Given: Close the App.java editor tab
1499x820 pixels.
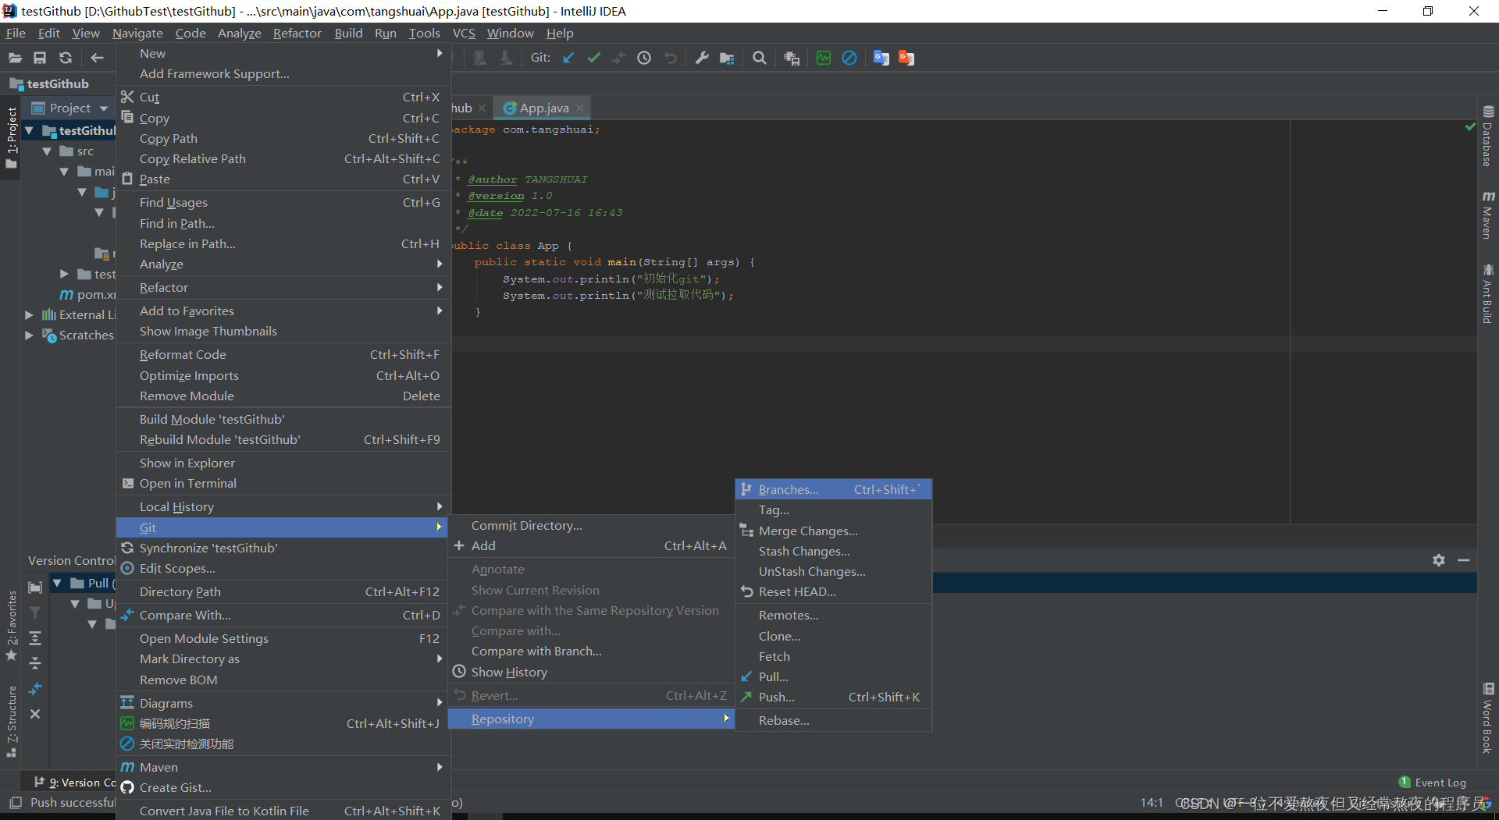Looking at the screenshot, I should (579, 108).
